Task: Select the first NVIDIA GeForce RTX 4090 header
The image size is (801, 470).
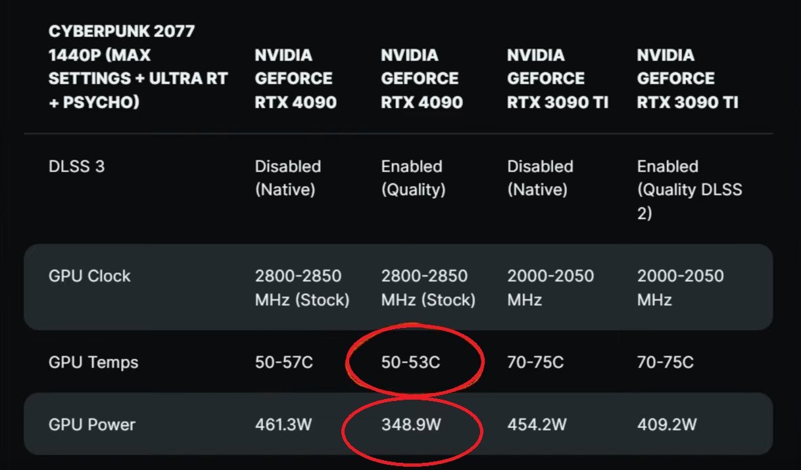Action: coord(296,79)
